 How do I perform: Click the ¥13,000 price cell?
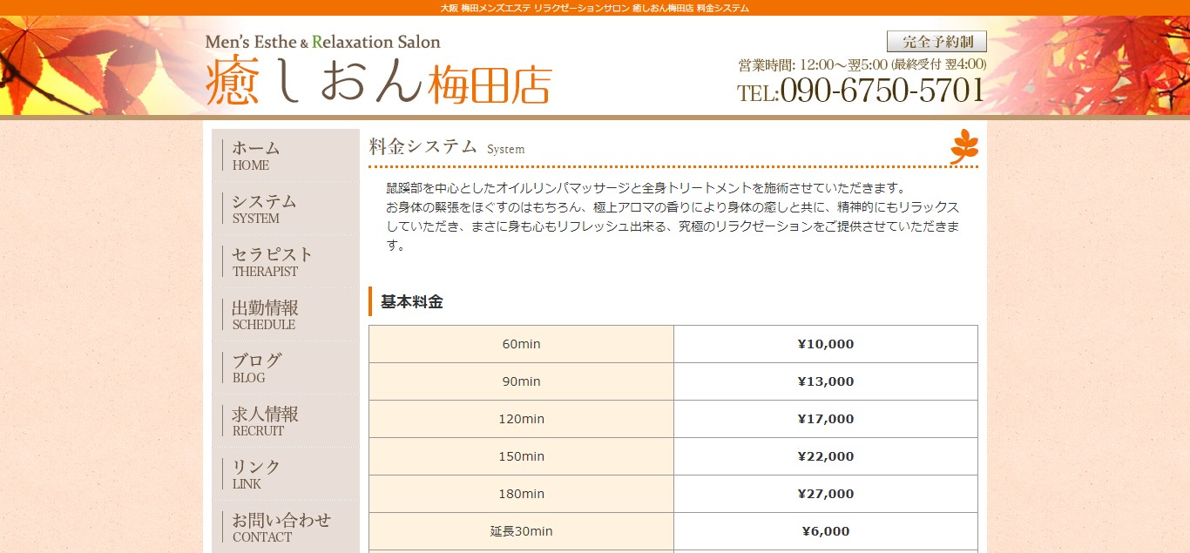[x=825, y=381]
